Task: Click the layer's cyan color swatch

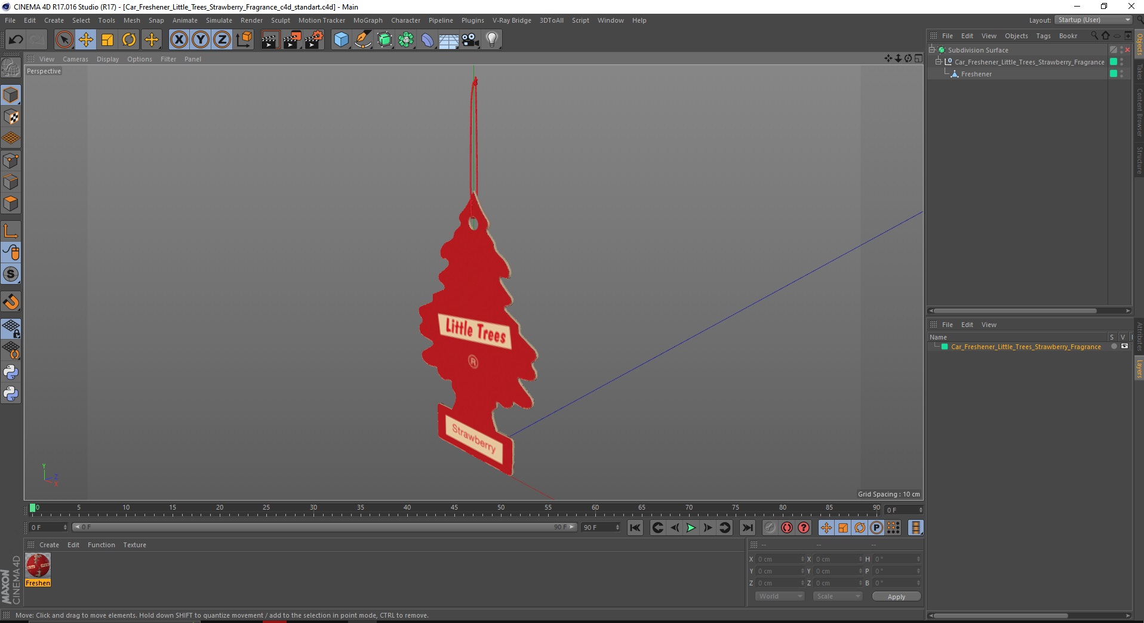Action: pyautogui.click(x=945, y=347)
